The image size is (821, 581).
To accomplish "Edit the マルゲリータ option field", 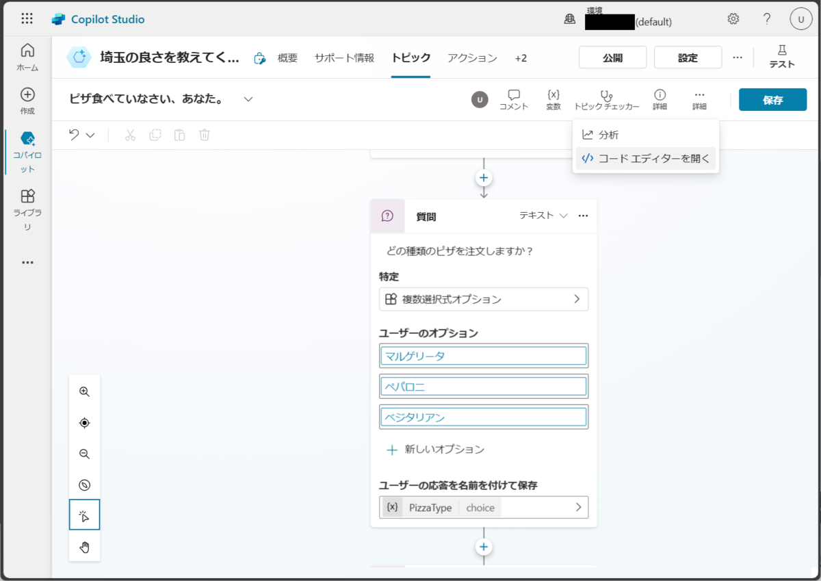I will pyautogui.click(x=484, y=356).
